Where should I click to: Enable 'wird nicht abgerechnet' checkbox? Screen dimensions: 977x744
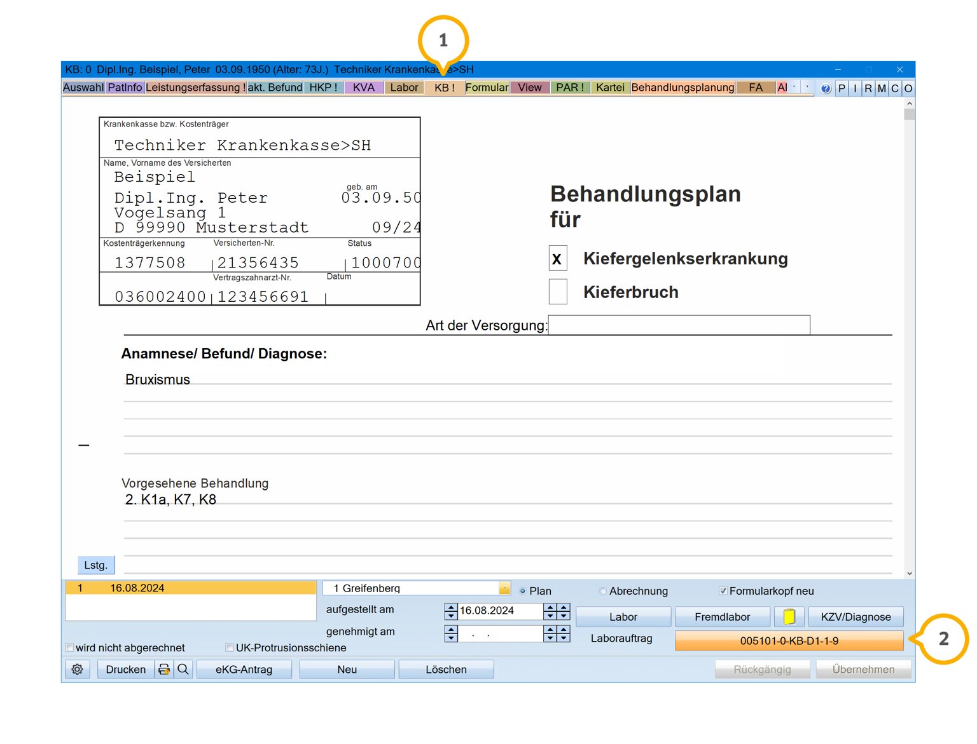pos(70,647)
